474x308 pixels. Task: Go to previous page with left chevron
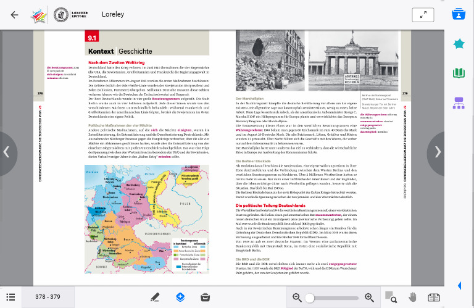coord(7,152)
